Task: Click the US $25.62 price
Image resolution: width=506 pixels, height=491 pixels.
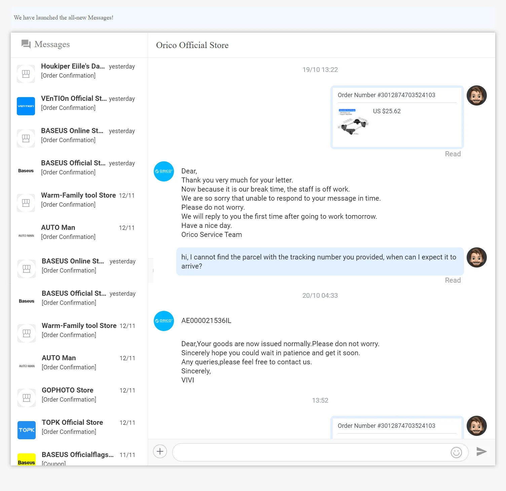Action: click(x=387, y=111)
